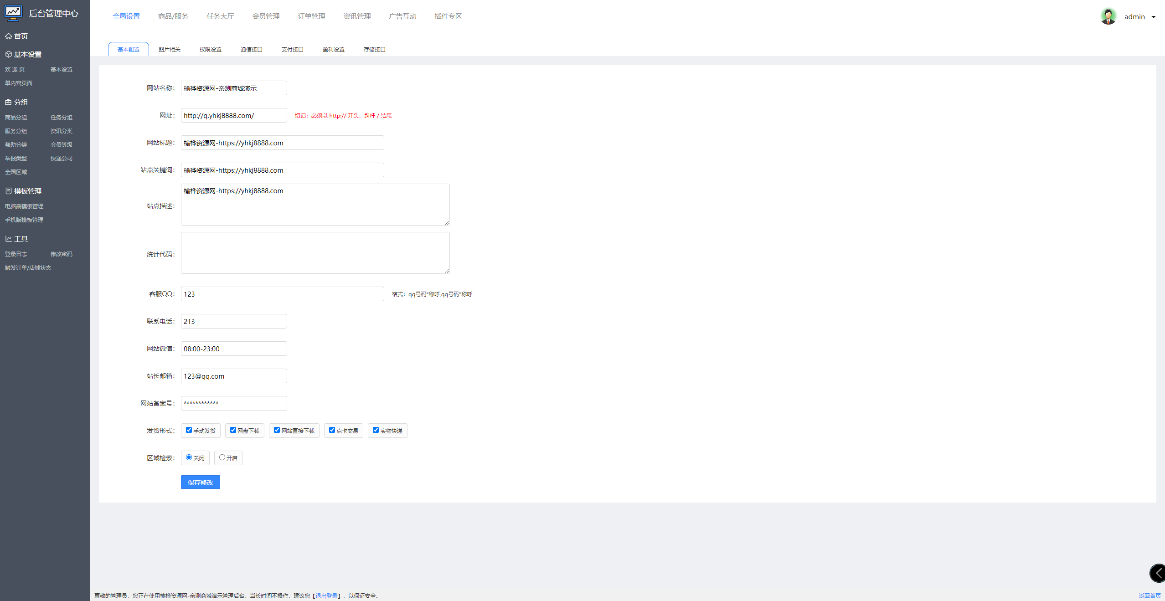The width and height of the screenshot is (1165, 601).
Task: Open 任务分组 in the sidebar
Action: 62,117
